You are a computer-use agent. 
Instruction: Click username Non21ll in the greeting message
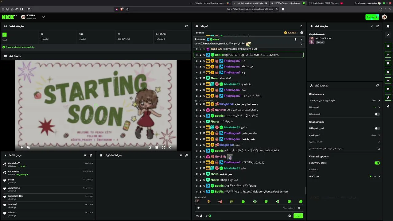[220, 110]
